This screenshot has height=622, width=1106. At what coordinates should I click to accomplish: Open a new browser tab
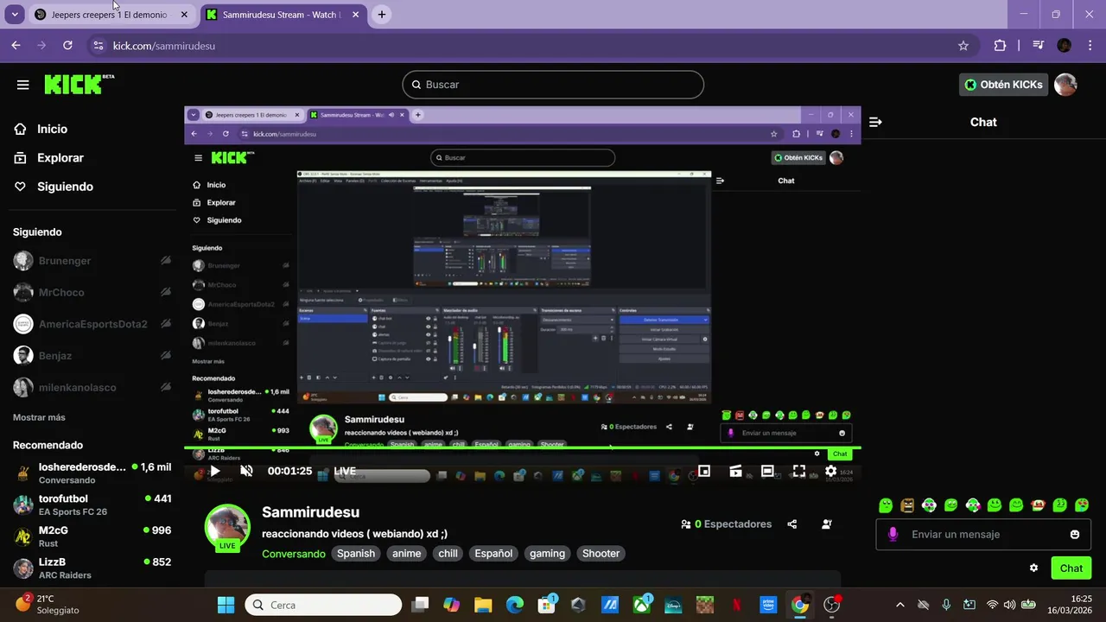382,15
